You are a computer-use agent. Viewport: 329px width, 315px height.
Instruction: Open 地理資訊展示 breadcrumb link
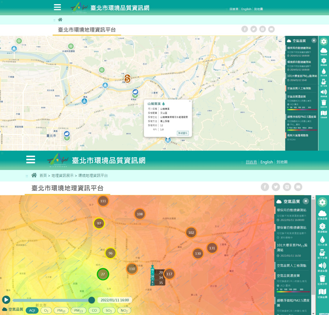(x=62, y=175)
